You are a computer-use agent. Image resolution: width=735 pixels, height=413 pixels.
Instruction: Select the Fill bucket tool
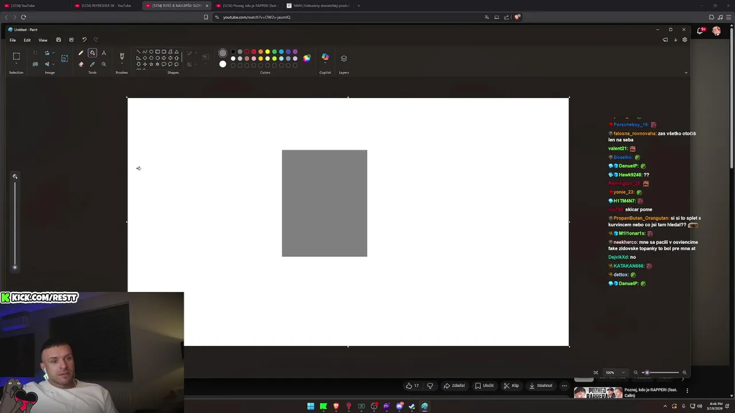click(x=92, y=53)
